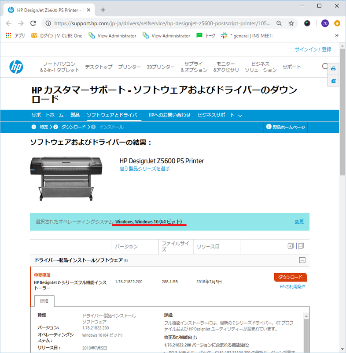This screenshot has height=353, width=346.
Task: Click the browser back arrow
Action: point(9,23)
